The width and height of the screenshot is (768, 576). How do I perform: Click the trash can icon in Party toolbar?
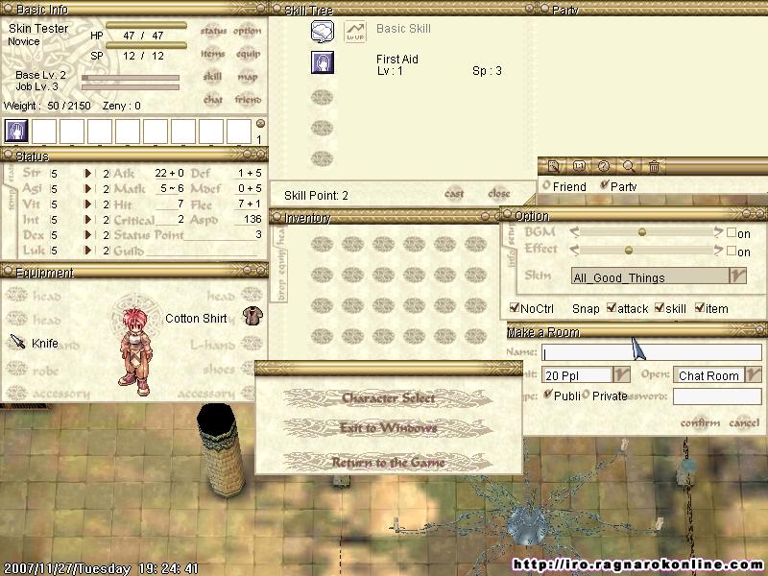[654, 166]
